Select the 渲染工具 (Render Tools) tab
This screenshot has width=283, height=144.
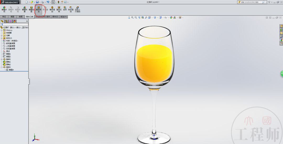pos(29,17)
